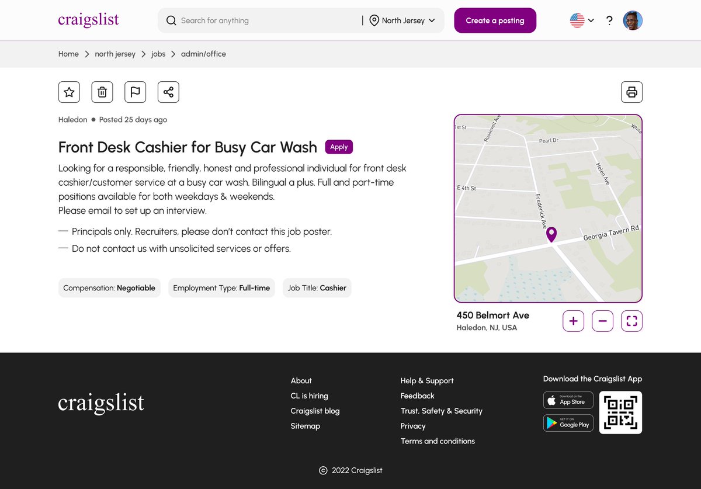Favorite this posting with the star icon
Screen dimensions: 701x489
[69, 92]
